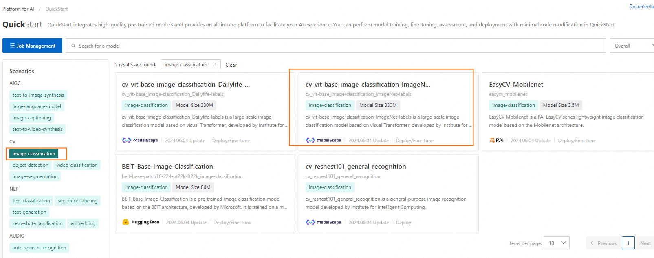Screen dimensions: 654x258
Task: Clear all applied filters
Action: (231, 65)
